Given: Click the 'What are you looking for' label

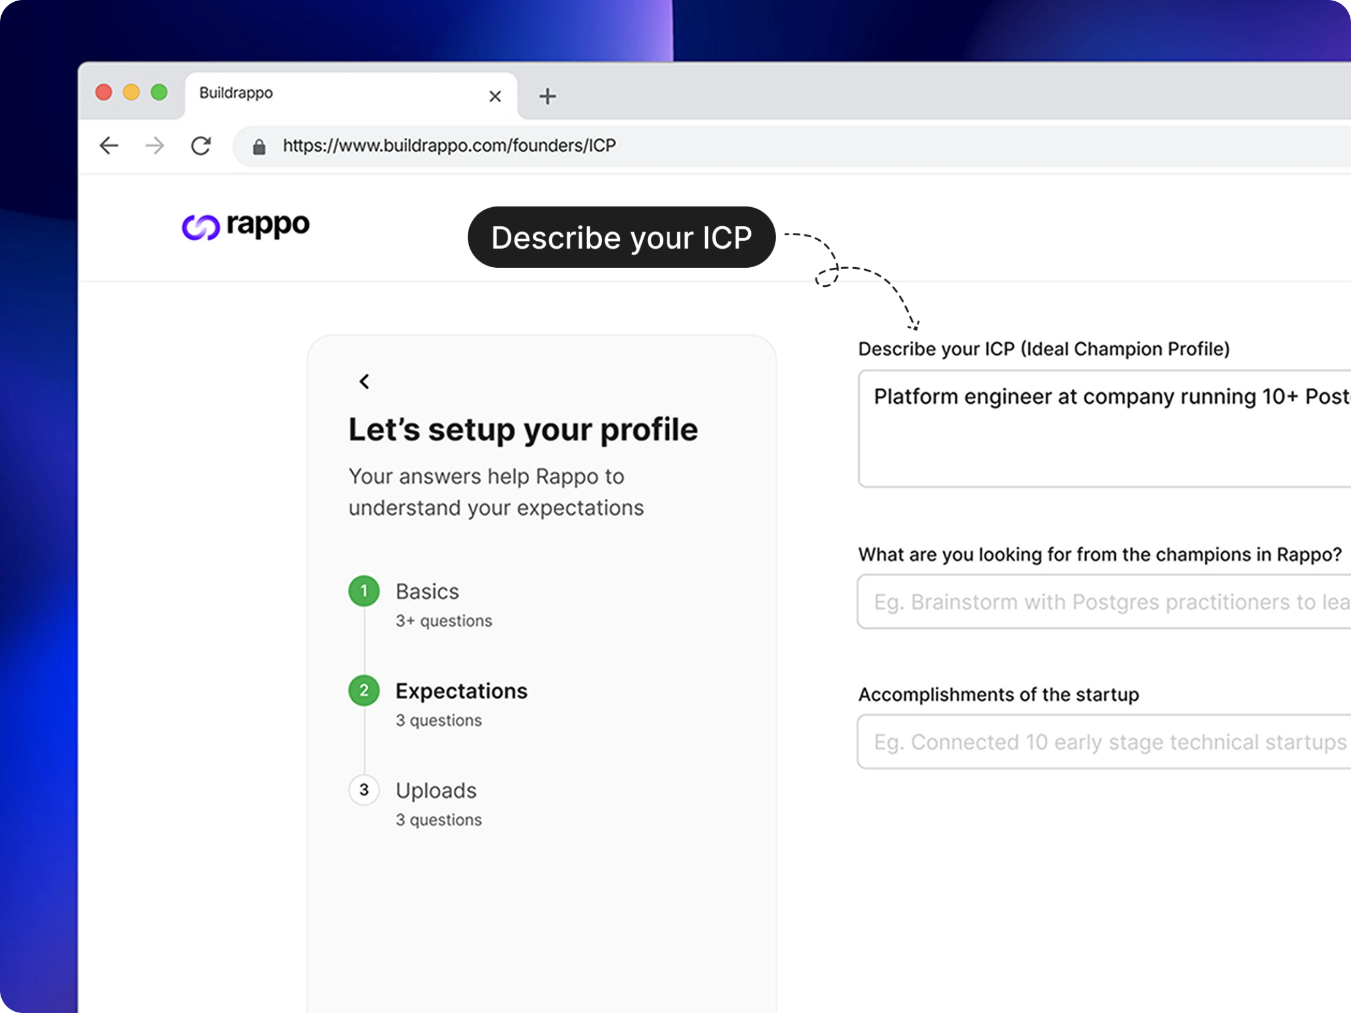Looking at the screenshot, I should 1101,555.
